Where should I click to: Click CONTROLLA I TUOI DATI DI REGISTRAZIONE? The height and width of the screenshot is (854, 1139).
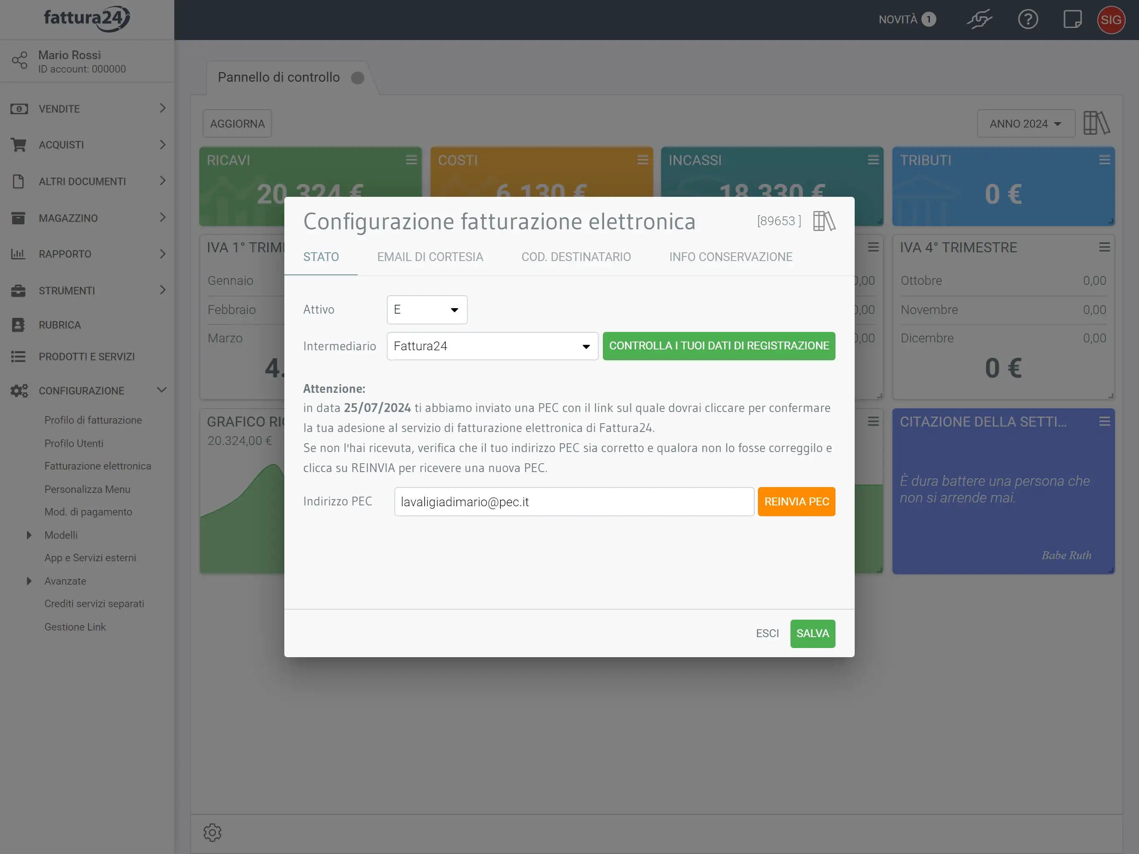pos(719,346)
